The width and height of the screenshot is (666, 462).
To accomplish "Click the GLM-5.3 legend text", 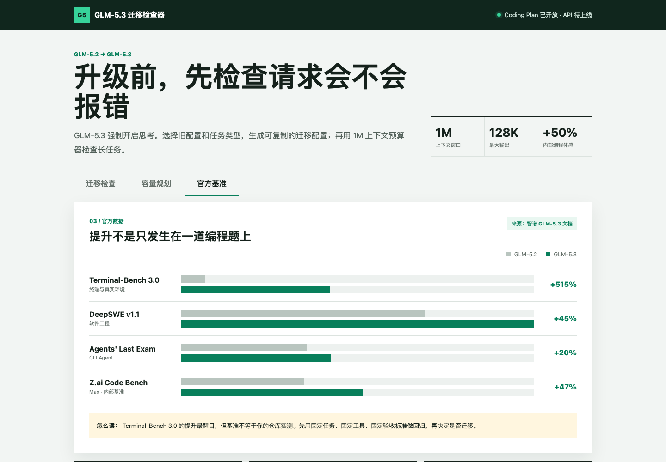I will (x=565, y=255).
